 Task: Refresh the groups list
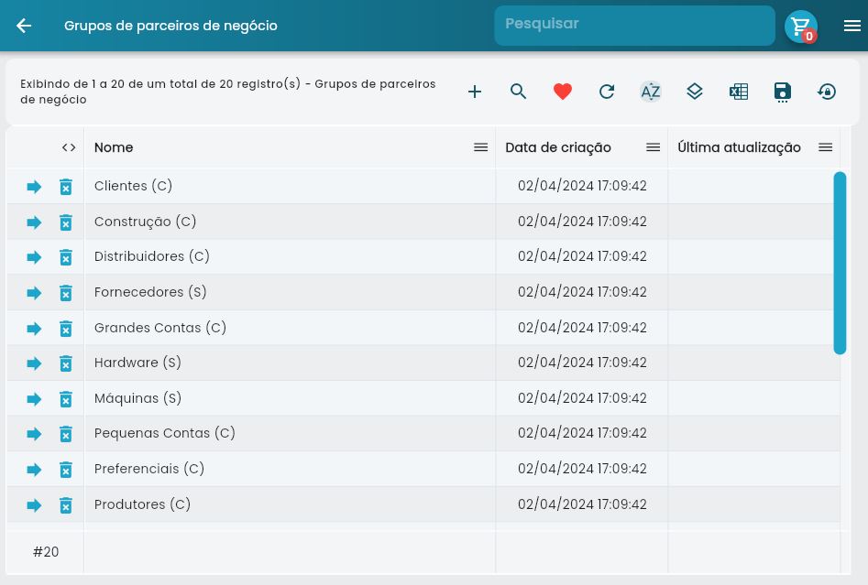[x=607, y=92]
